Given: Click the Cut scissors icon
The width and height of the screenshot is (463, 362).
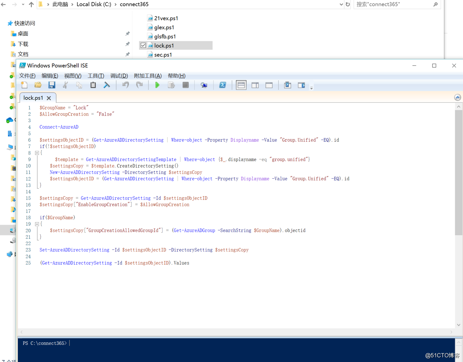Looking at the screenshot, I should (x=65, y=85).
